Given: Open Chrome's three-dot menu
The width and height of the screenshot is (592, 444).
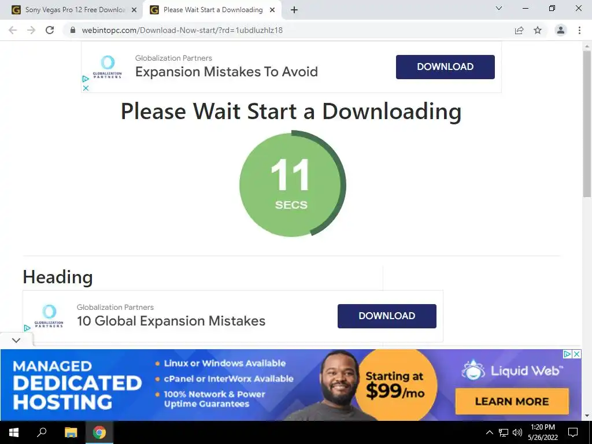Looking at the screenshot, I should tap(579, 30).
